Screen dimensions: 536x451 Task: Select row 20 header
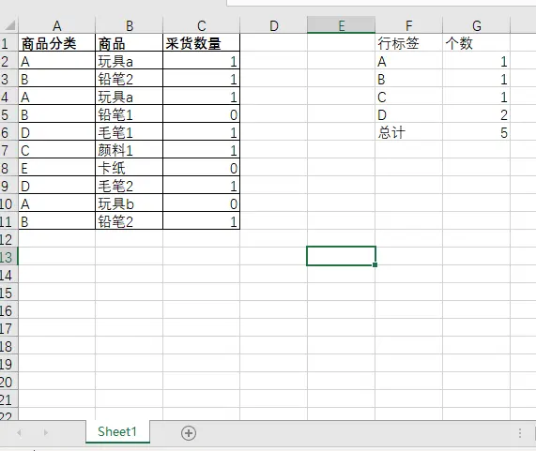[x=8, y=382]
